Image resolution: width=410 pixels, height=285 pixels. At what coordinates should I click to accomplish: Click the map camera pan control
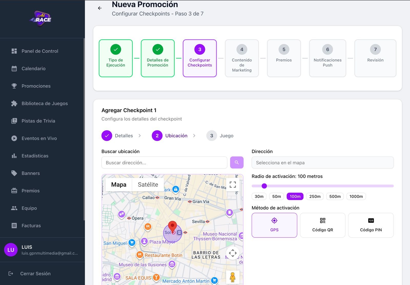(233, 253)
